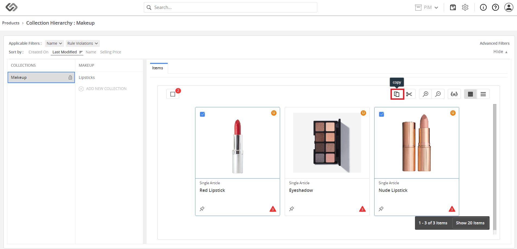Screen dimensions: 517x249
Task: Open the Rule Violations filter dropdown
Action: 83,43
